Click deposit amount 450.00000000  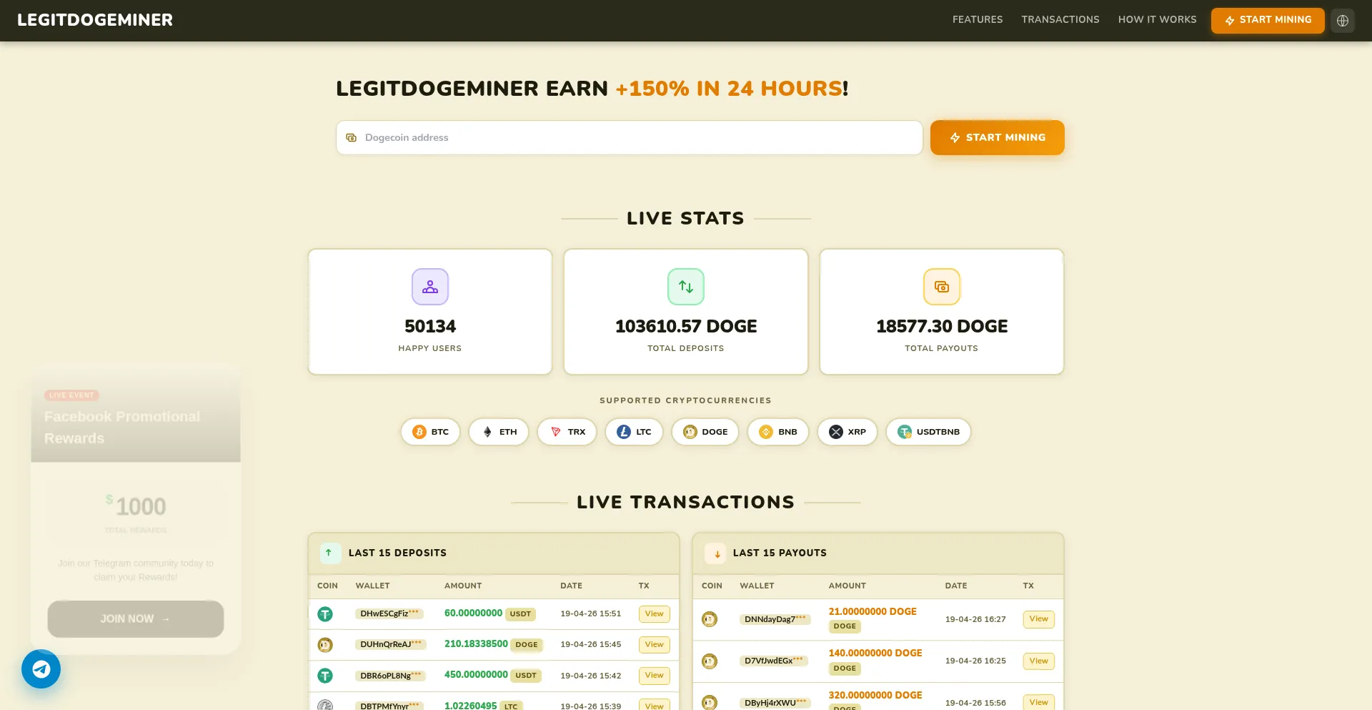coord(476,675)
